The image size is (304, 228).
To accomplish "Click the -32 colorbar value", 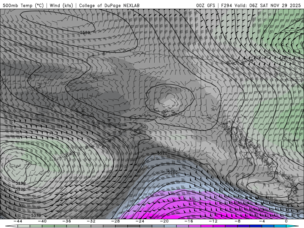I will pos(91,221).
